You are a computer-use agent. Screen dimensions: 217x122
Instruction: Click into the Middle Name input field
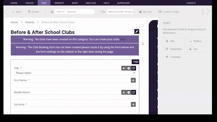point(75,97)
